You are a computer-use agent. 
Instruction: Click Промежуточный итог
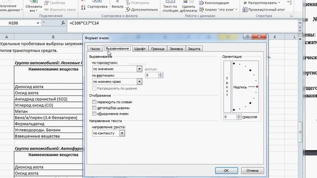tap(264, 9)
